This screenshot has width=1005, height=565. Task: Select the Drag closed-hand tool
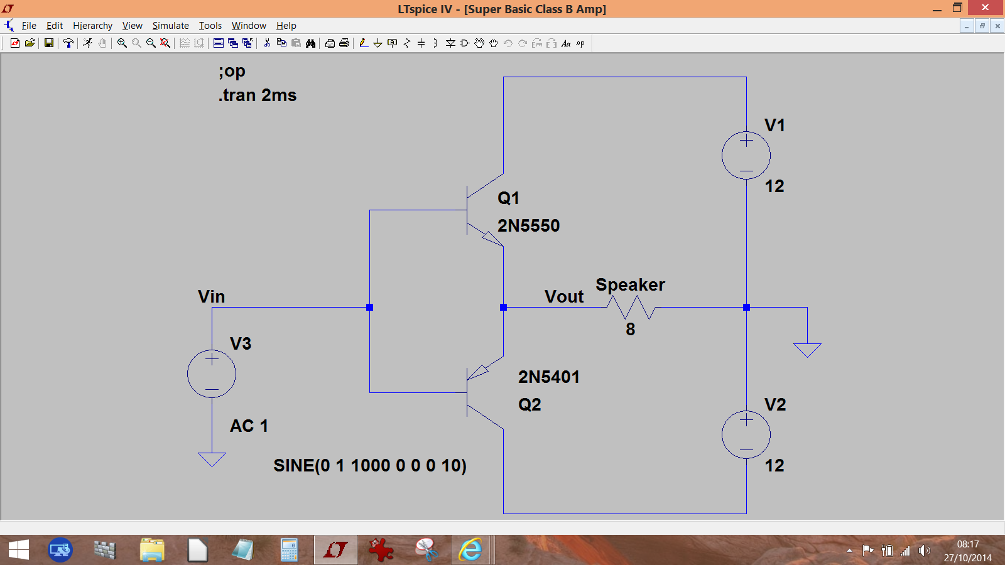click(x=494, y=43)
